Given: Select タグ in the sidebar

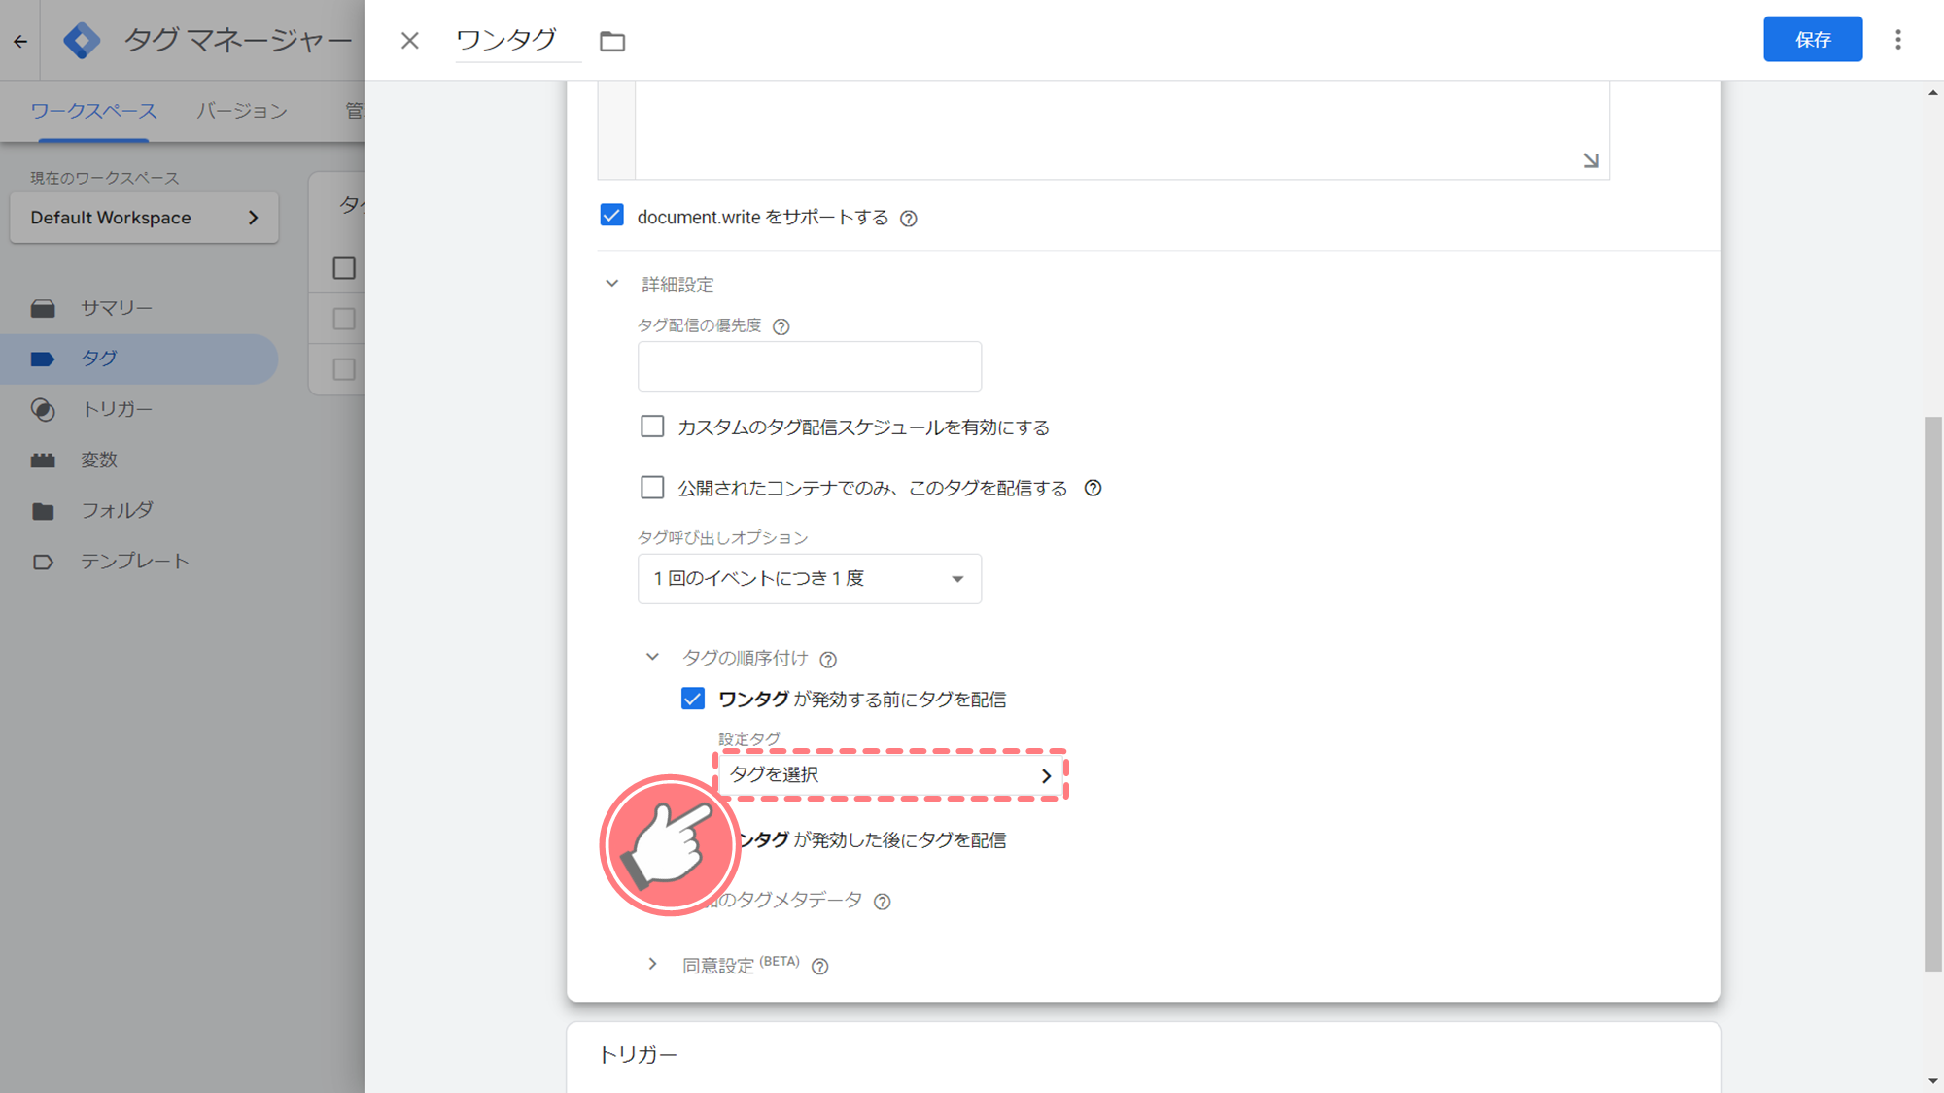Looking at the screenshot, I should click(x=139, y=359).
